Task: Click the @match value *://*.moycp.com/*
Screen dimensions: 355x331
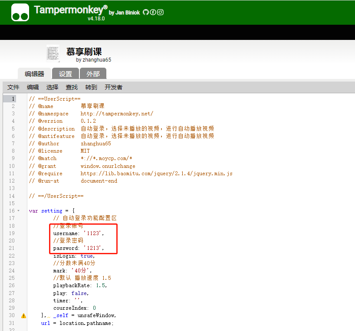Action: [x=106, y=158]
